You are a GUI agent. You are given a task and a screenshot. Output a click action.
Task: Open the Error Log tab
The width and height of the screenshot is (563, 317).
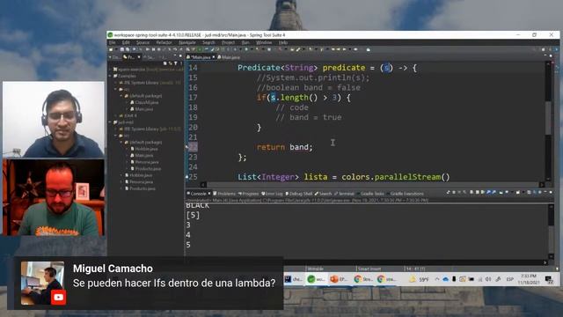[272, 194]
